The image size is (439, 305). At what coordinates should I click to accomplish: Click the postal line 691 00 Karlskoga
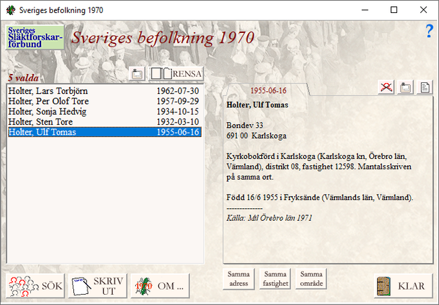coord(257,136)
